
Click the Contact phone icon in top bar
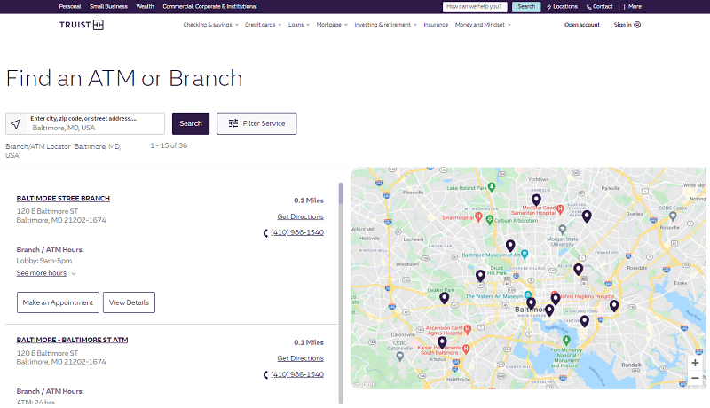click(x=588, y=6)
